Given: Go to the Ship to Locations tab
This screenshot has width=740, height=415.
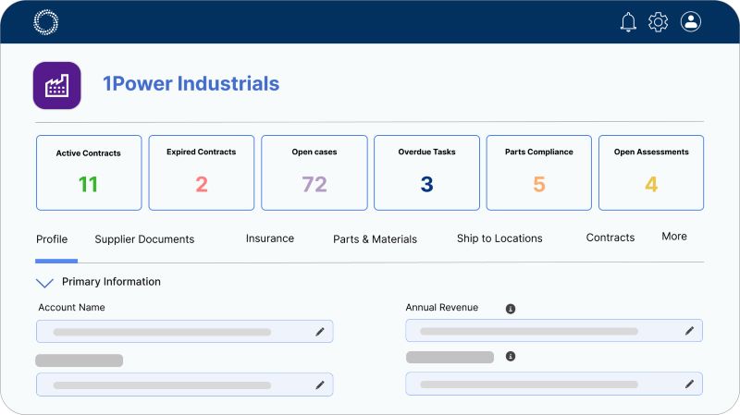Looking at the screenshot, I should pos(499,238).
